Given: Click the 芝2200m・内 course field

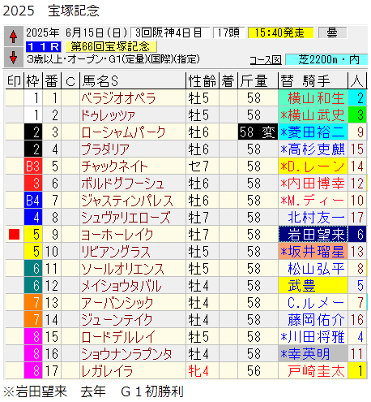Looking at the screenshot, I should coord(326,60).
